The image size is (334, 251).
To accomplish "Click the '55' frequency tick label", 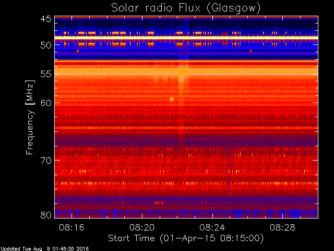I will coord(46,74).
